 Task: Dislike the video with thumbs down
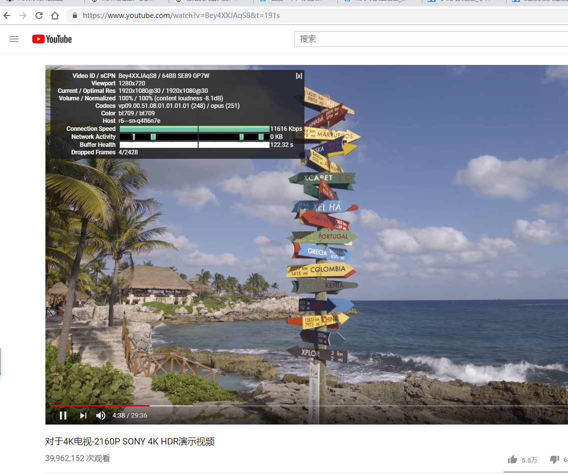tap(554, 460)
